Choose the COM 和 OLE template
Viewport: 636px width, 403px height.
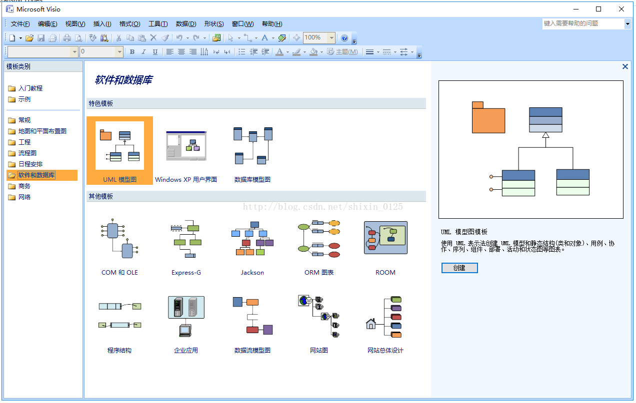pyautogui.click(x=119, y=247)
